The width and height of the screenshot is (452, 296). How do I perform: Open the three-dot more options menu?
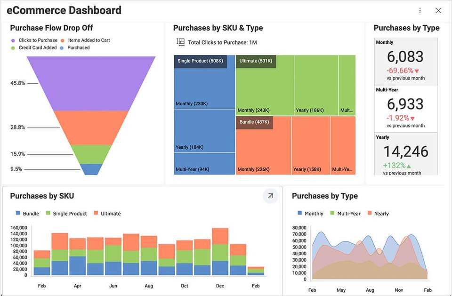(420, 10)
